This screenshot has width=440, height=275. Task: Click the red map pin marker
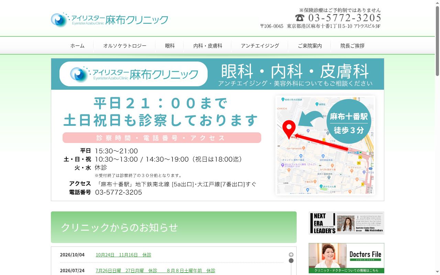point(289,129)
